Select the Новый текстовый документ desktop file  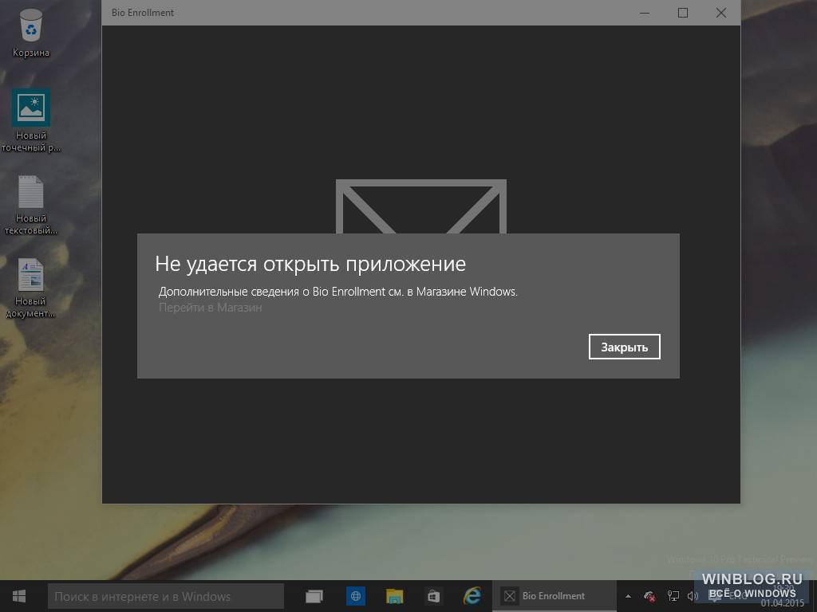(x=31, y=205)
